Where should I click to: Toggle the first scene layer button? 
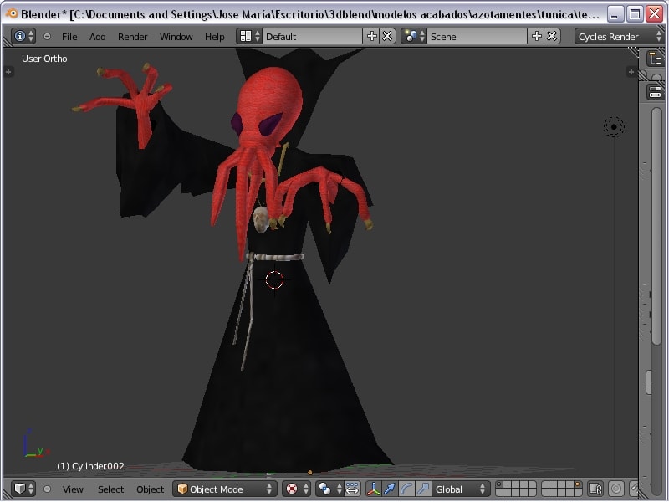[500, 485]
